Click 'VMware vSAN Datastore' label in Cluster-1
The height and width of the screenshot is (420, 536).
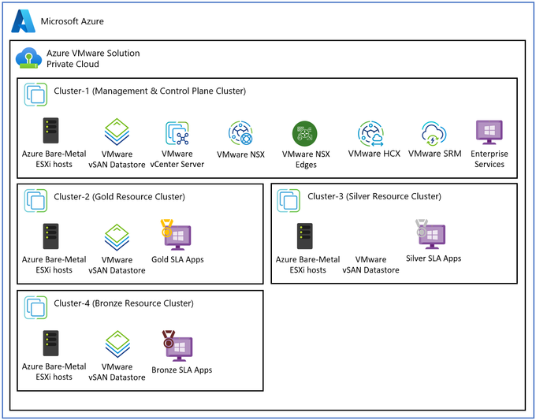(x=117, y=159)
